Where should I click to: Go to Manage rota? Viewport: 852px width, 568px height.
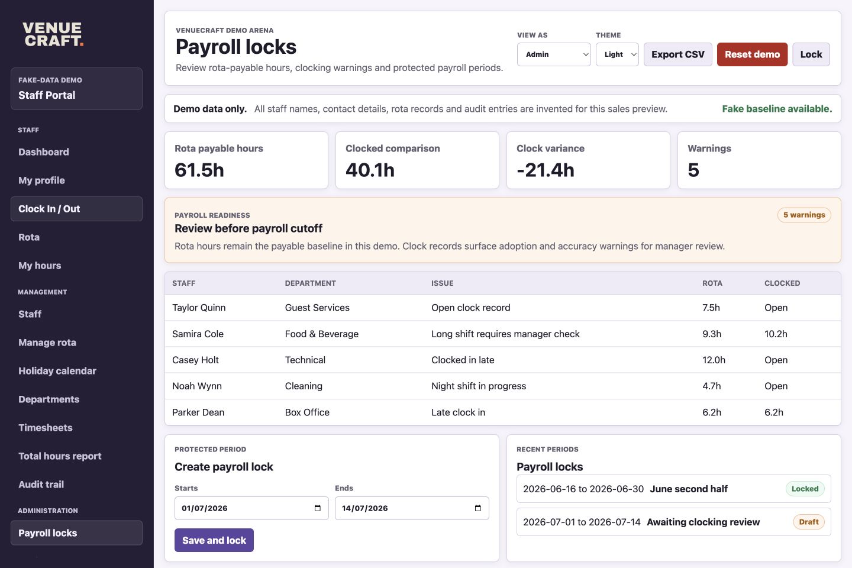pos(76,343)
